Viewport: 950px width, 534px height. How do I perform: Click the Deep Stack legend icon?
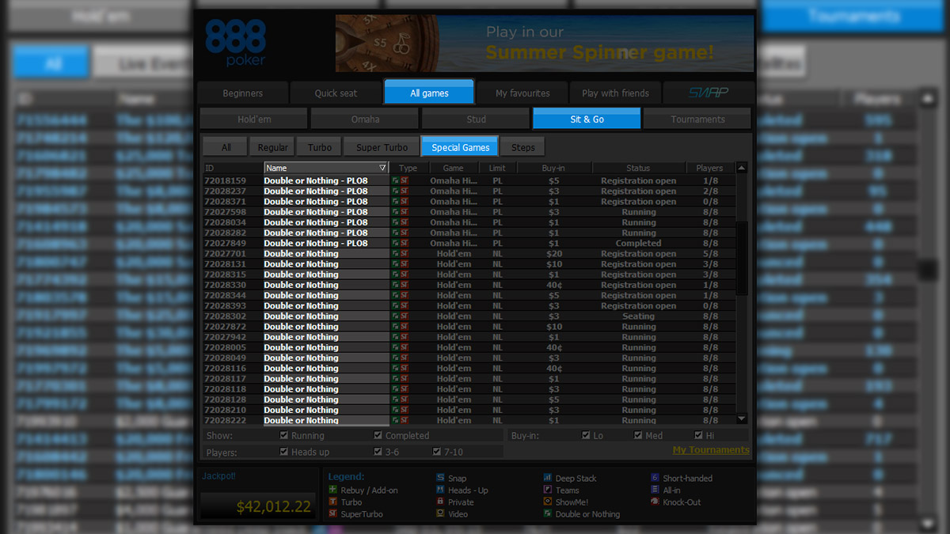click(548, 479)
